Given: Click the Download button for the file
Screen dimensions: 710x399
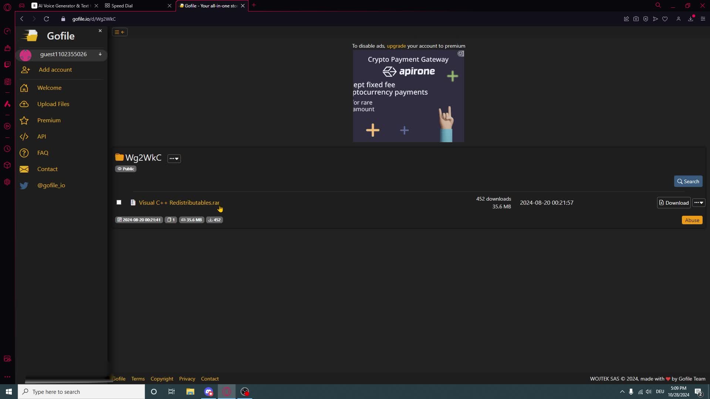Looking at the screenshot, I should click(x=673, y=202).
